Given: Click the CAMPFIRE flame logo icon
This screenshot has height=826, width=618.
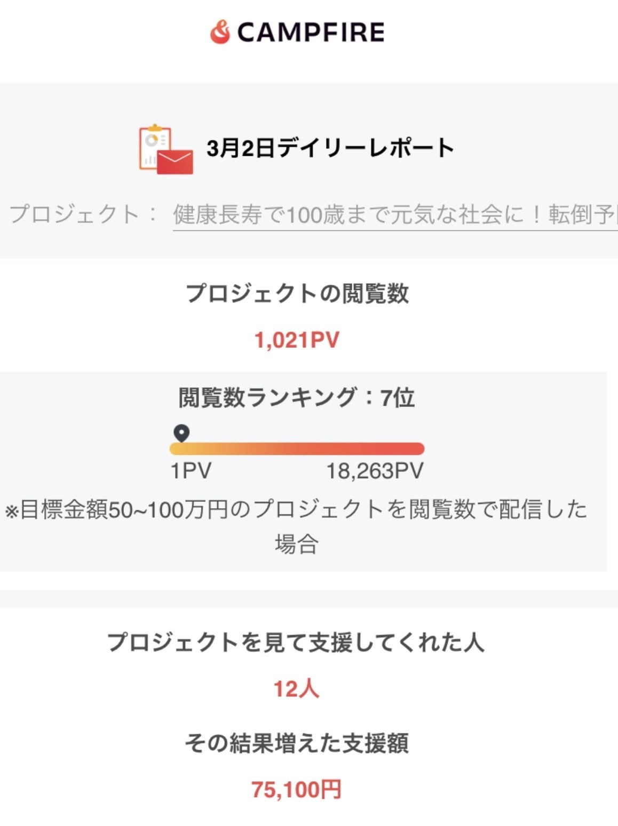Looking at the screenshot, I should click(x=220, y=32).
